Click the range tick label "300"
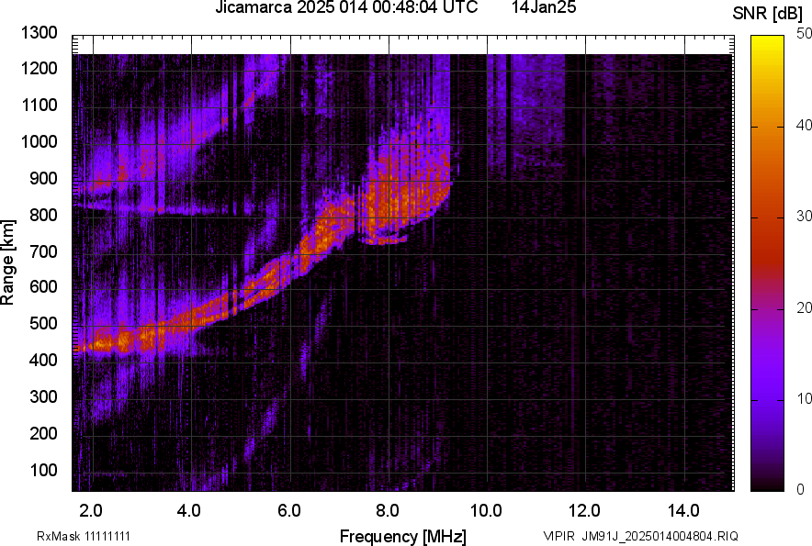Image resolution: width=812 pixels, height=546 pixels. (43, 396)
